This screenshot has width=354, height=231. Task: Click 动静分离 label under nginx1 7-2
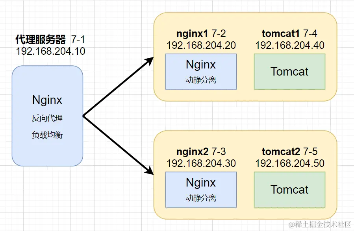coord(201,79)
